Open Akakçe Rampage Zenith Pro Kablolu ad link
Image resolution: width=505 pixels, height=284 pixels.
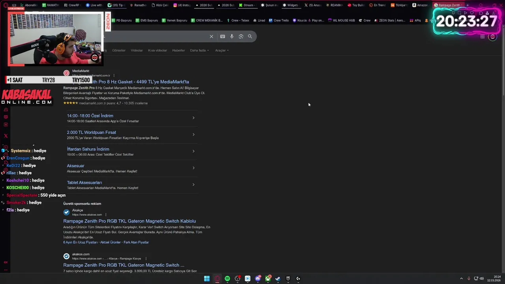point(129,221)
